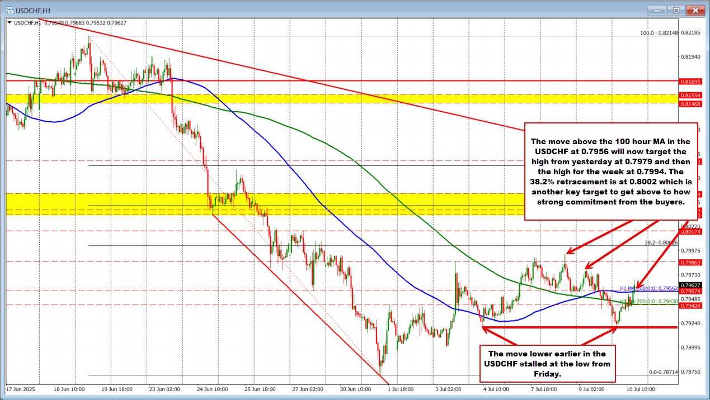Click the 38.2 Fibonacci retracement label
710x400 pixels.
(661, 243)
